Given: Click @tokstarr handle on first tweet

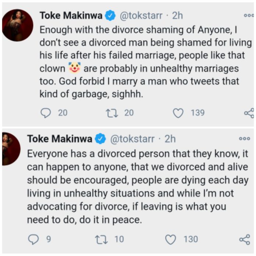Looking at the screenshot, I should point(138,16).
